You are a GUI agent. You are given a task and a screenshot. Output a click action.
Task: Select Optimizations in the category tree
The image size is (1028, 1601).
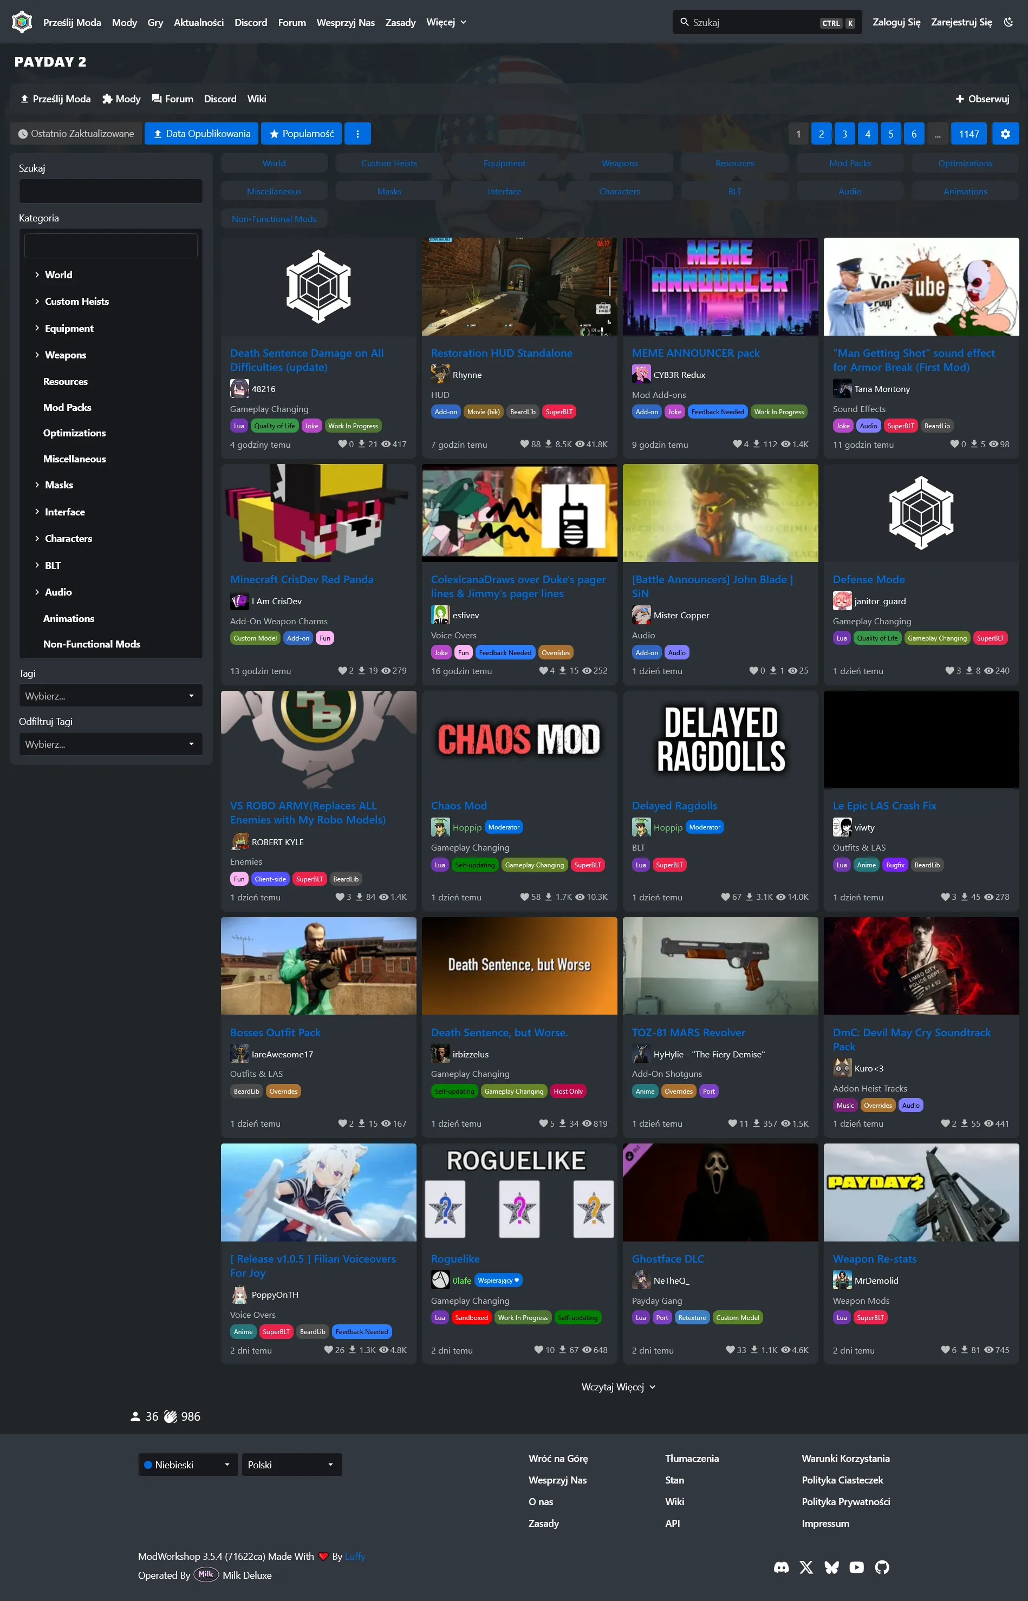point(74,433)
